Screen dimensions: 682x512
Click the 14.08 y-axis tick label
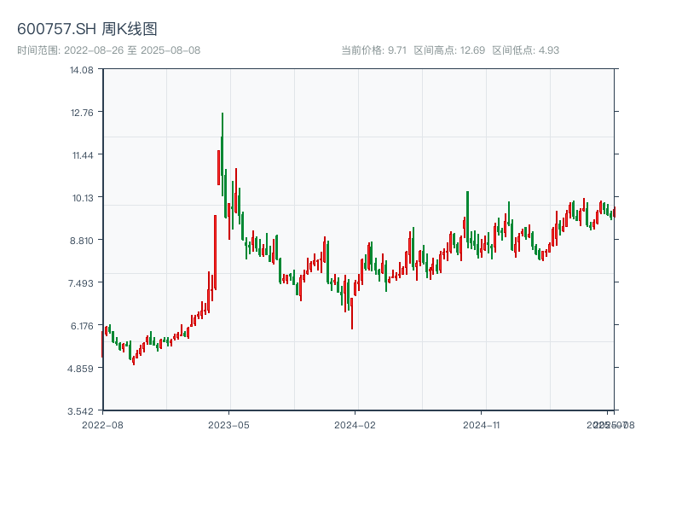81,70
